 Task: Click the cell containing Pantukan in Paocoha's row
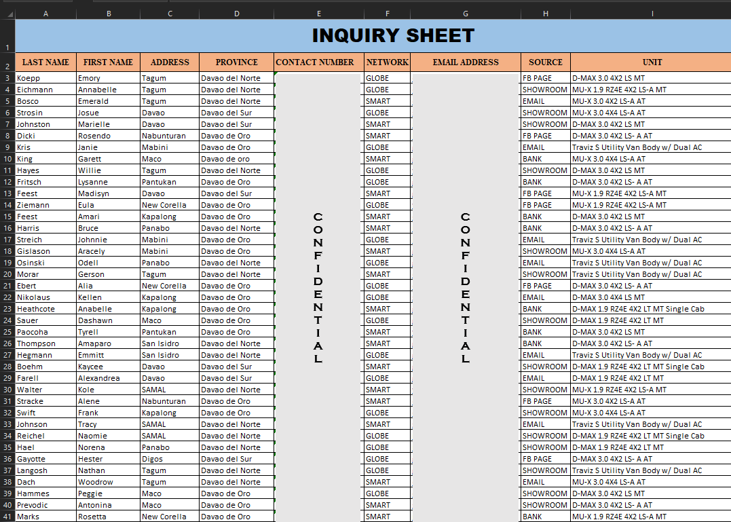tap(170, 332)
